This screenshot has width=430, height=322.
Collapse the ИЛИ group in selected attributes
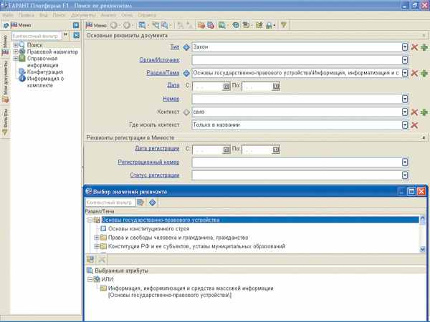point(90,279)
